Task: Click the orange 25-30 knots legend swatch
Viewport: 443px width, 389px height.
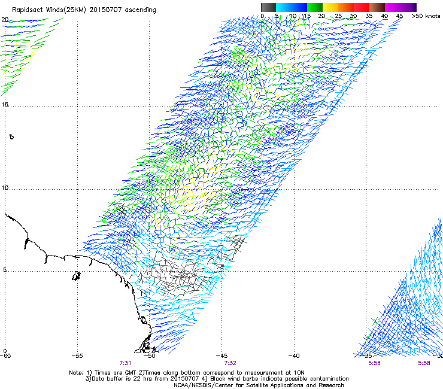Action: pos(346,7)
